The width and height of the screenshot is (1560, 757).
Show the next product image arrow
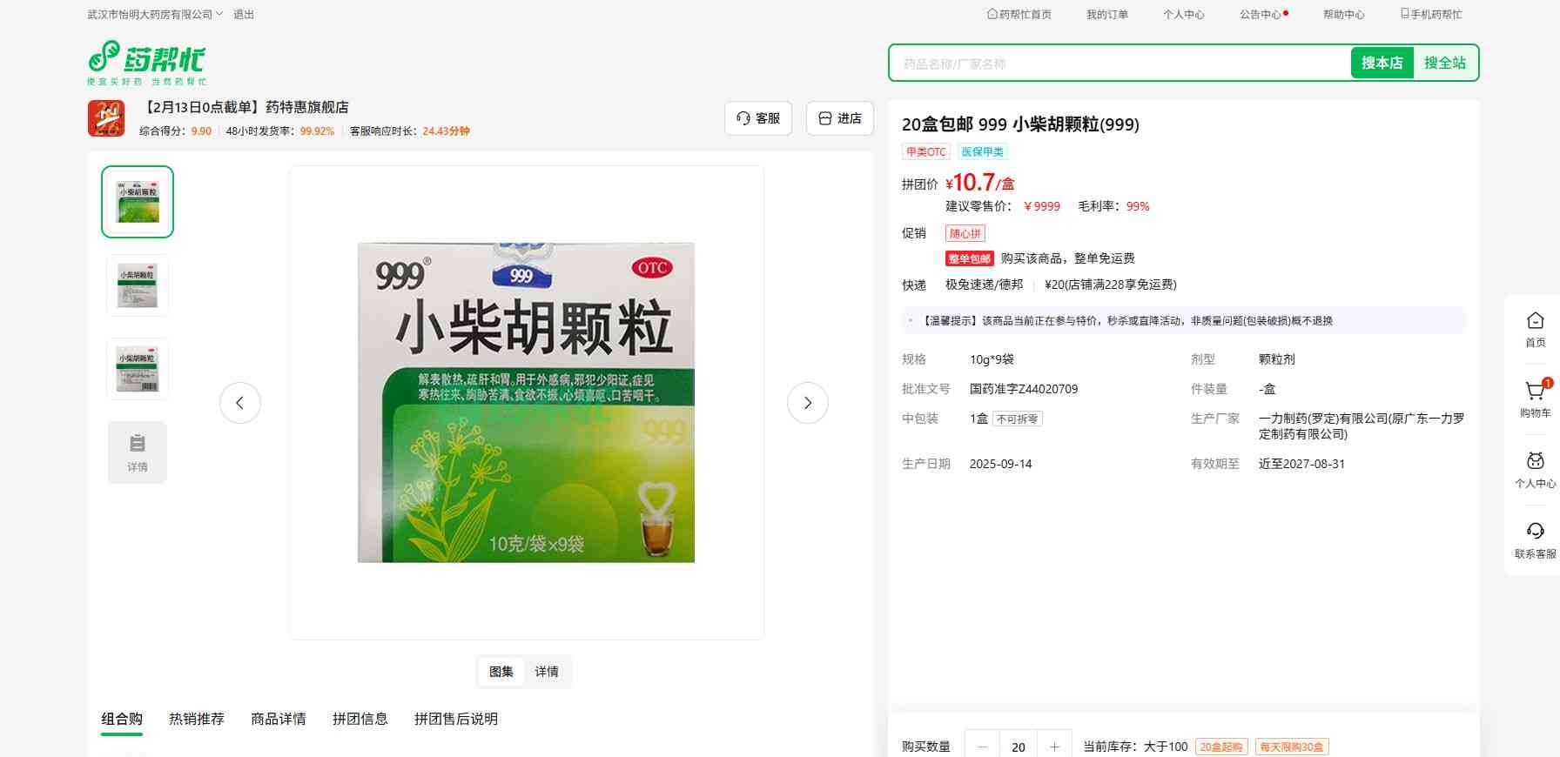[x=807, y=403]
